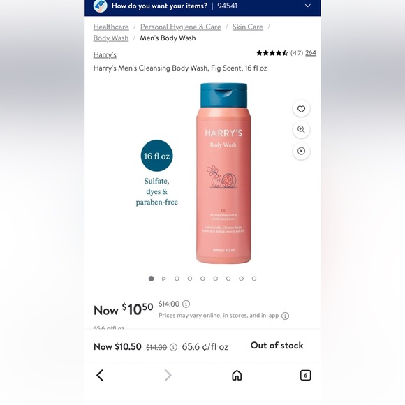Go to Skin Care breadcrumb
The height and width of the screenshot is (405, 405).
(x=247, y=27)
